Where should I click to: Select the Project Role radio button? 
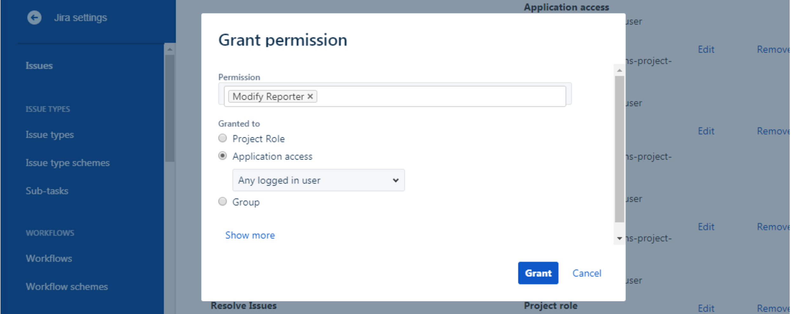tap(223, 138)
